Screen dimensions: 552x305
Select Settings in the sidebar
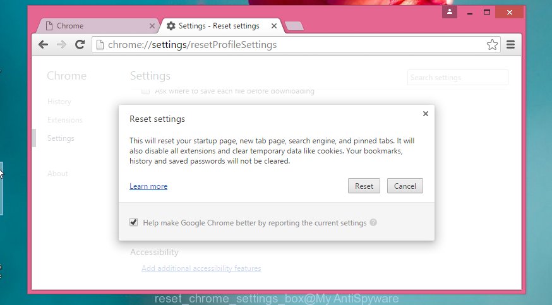[61, 138]
